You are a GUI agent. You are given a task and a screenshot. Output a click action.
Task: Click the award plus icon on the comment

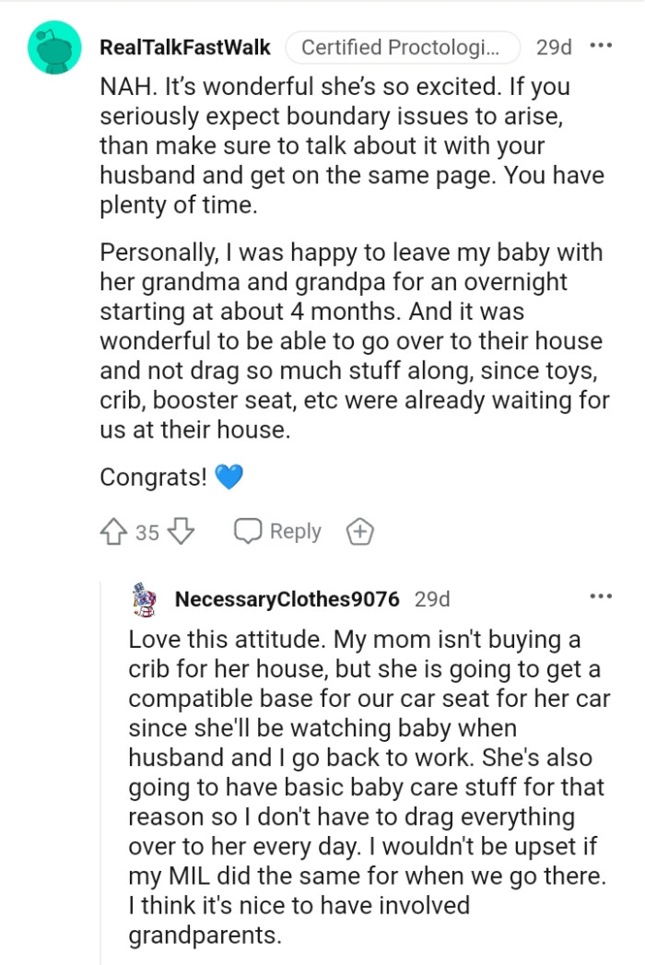coord(359,530)
